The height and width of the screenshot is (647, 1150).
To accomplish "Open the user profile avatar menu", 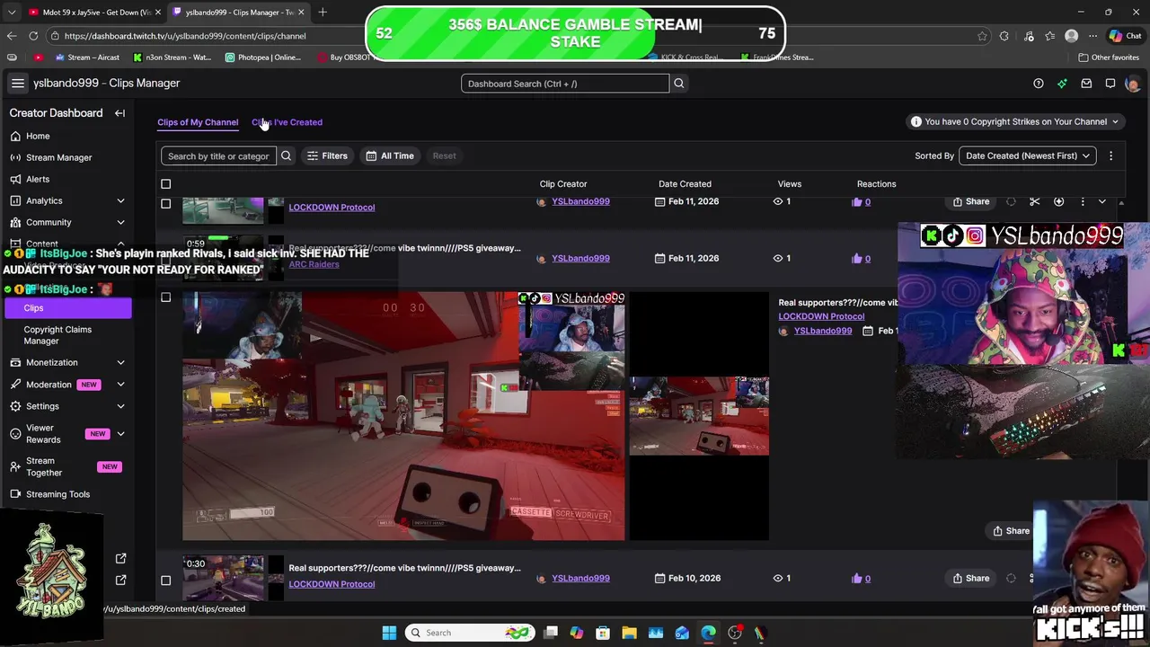I will pos(1132,84).
